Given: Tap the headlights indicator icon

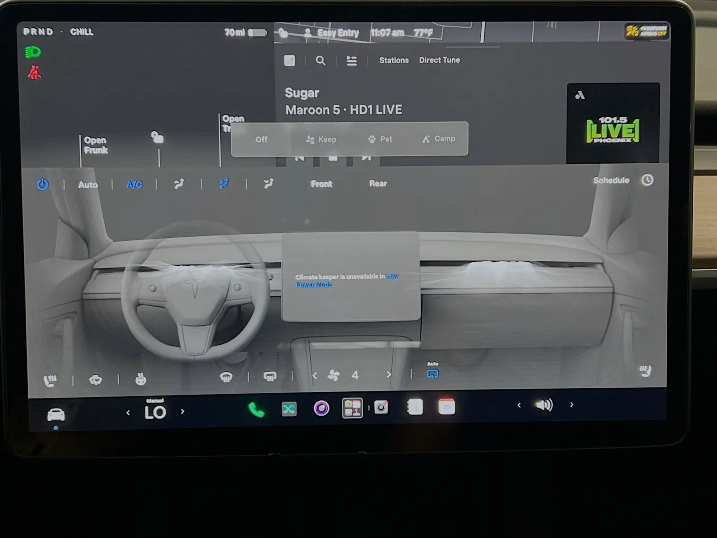Looking at the screenshot, I should tap(33, 52).
